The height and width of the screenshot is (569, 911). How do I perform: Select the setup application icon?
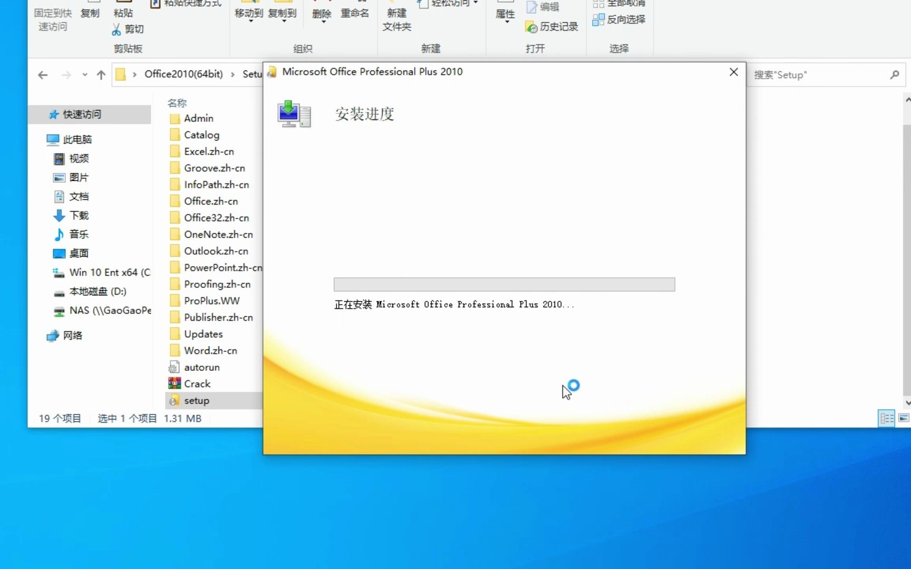click(174, 401)
